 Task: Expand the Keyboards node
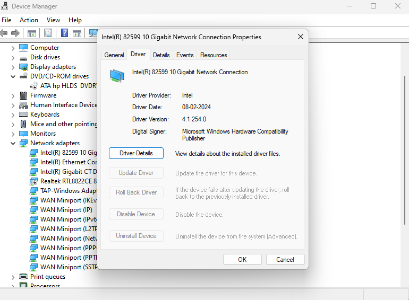(13, 114)
